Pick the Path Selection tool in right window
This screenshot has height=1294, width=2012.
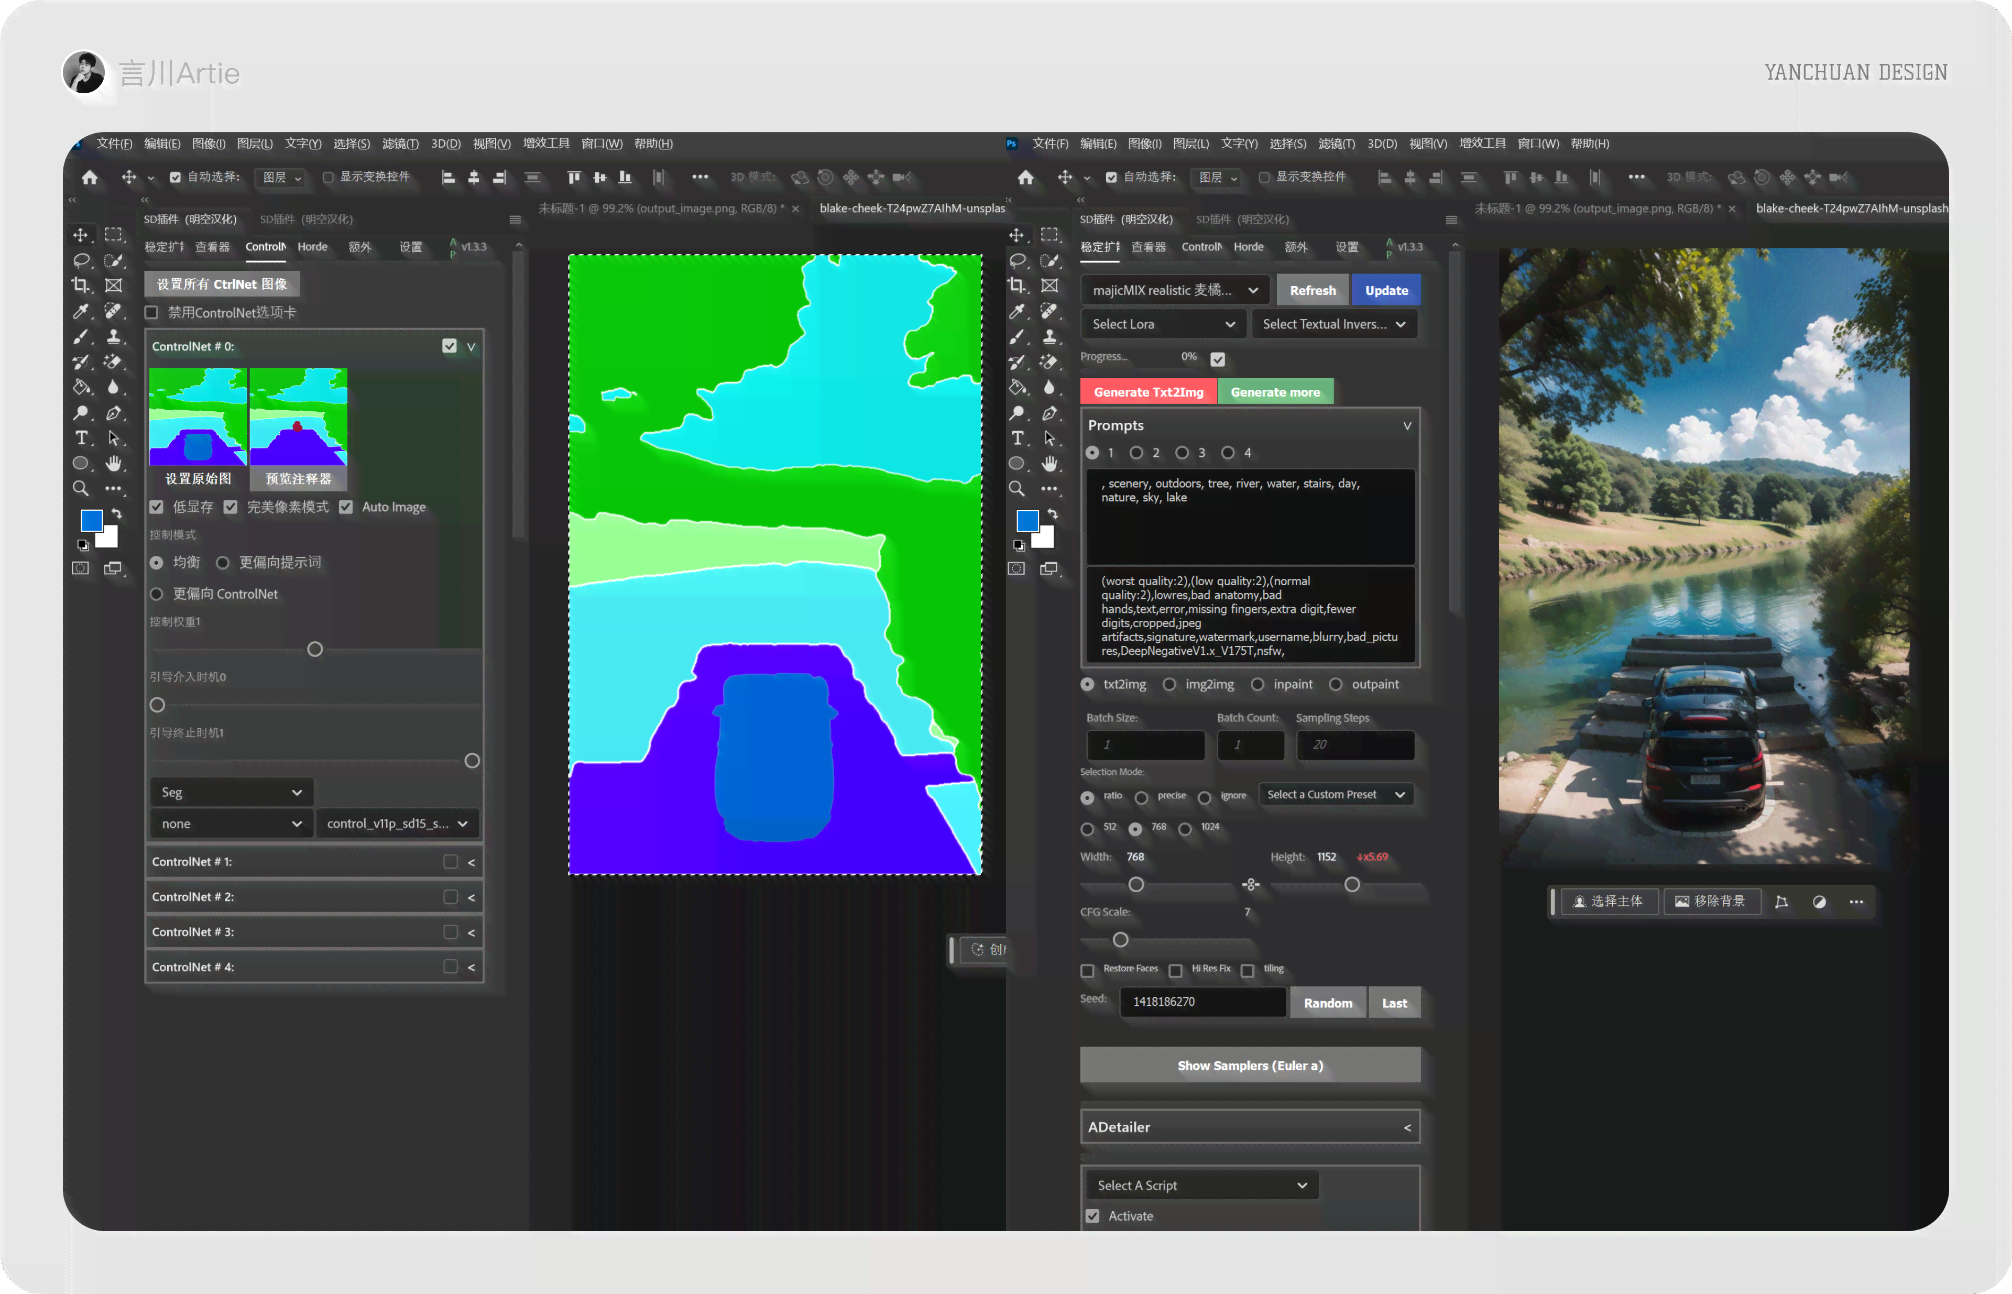click(x=1049, y=438)
